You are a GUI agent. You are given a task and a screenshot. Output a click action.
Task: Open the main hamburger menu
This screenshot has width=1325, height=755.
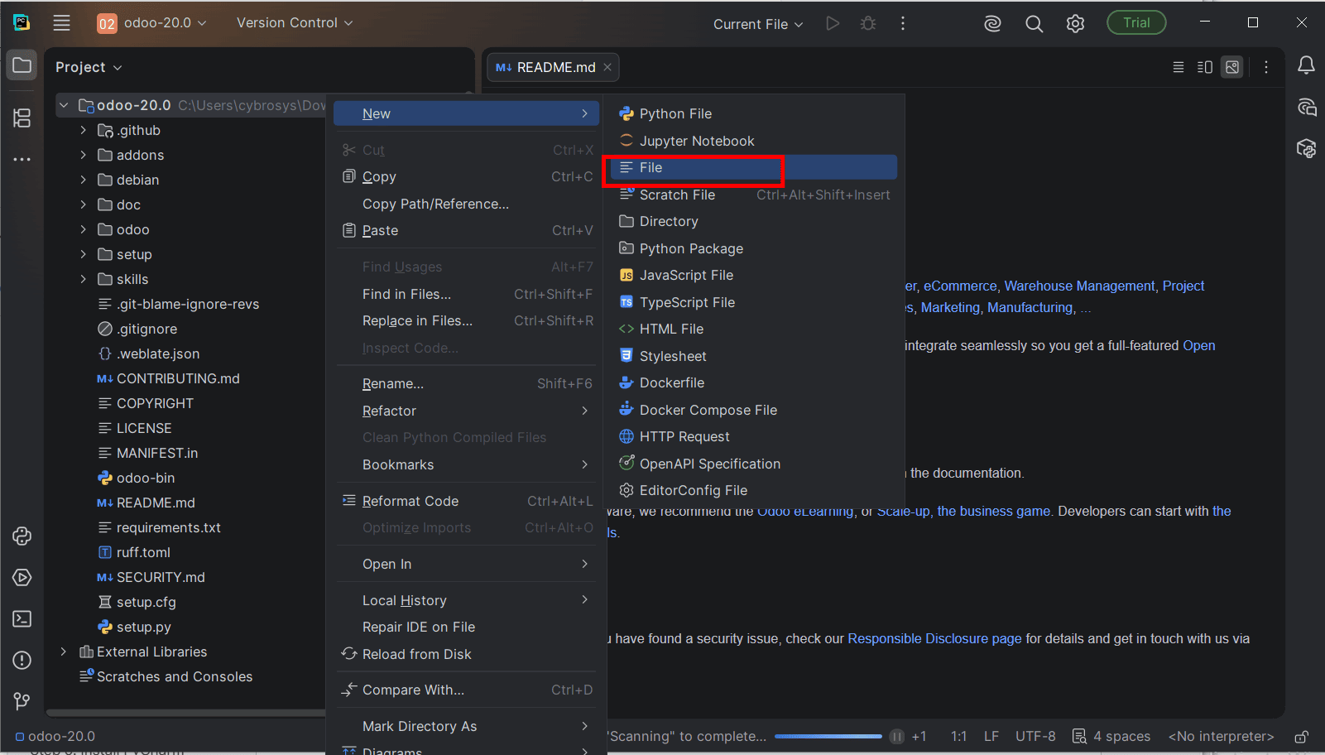(x=62, y=23)
